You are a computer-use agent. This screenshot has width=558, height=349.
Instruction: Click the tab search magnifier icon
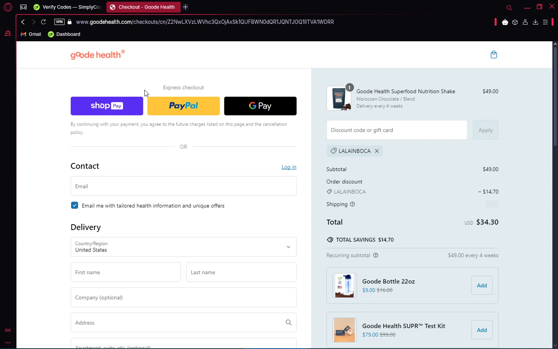coord(509,7)
